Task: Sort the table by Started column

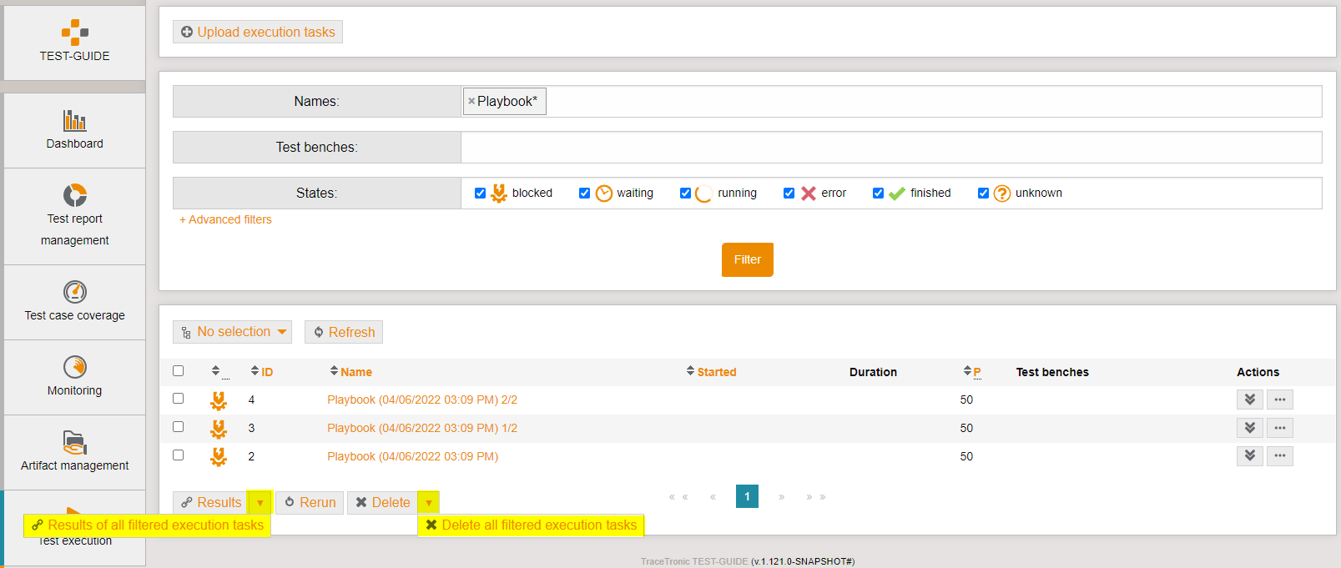Action: point(712,372)
